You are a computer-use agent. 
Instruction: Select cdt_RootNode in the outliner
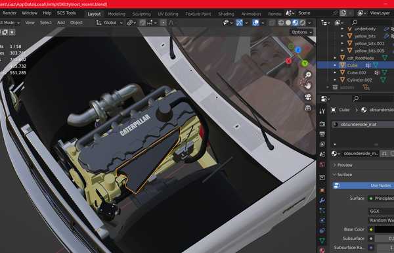click(x=361, y=58)
